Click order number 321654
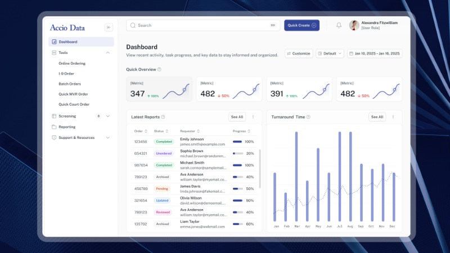The height and width of the screenshot is (253, 450). click(141, 201)
